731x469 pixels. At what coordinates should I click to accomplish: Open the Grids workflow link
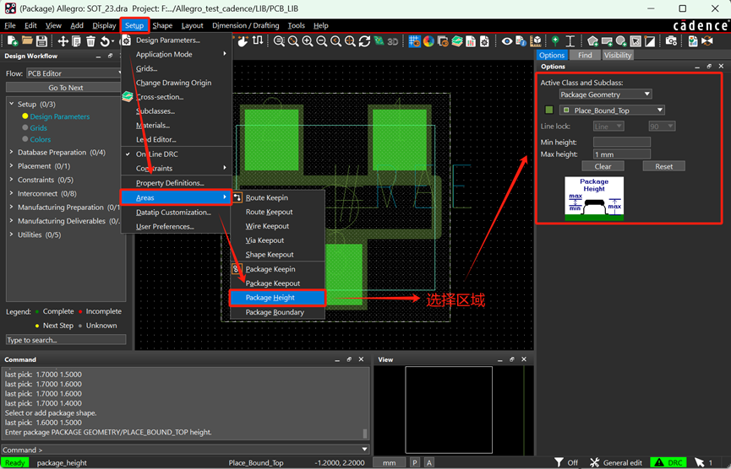click(x=38, y=128)
